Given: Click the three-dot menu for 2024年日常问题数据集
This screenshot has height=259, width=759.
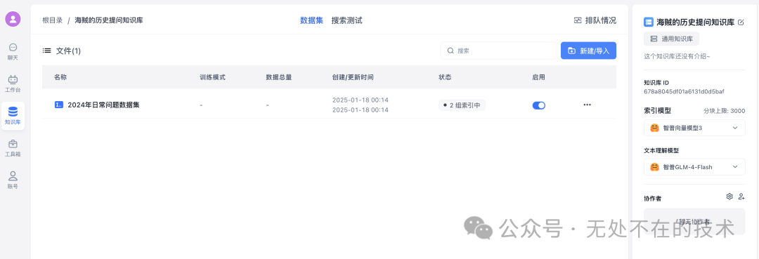Looking at the screenshot, I should [587, 105].
